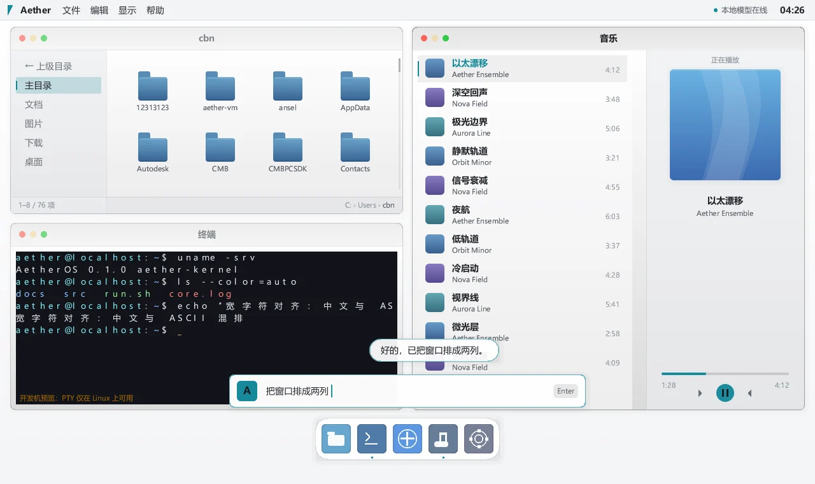The image size is (815, 484).
Task: Click the Enter button in assistant bar
Action: click(565, 391)
